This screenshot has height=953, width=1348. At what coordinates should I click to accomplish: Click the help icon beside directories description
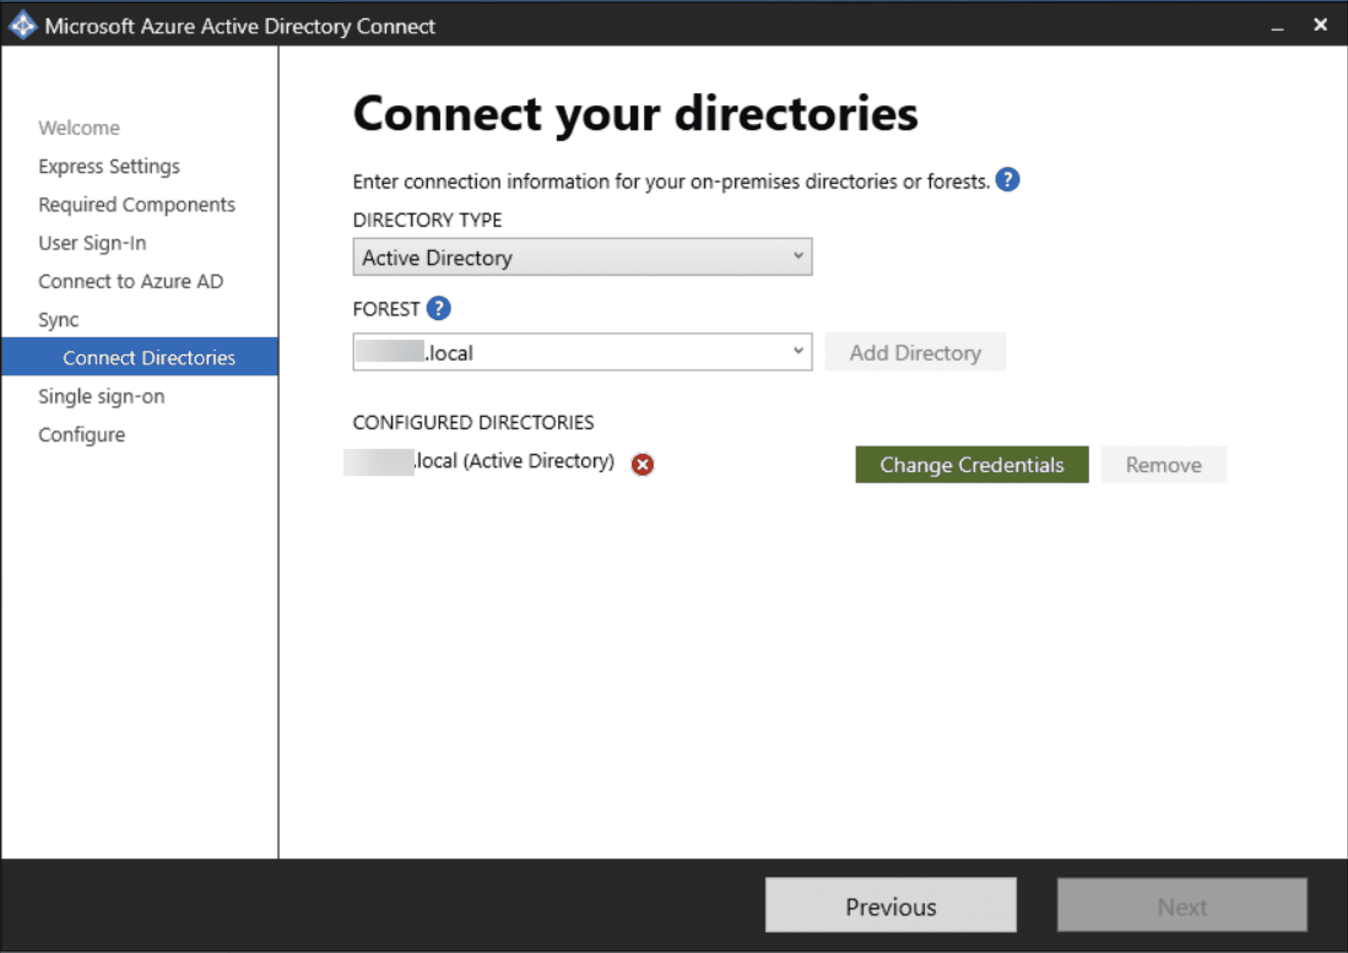1007,180
